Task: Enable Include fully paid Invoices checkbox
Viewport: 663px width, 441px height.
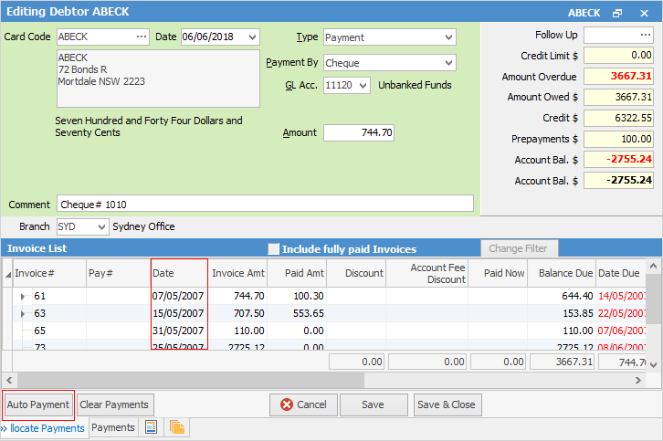Action: click(x=273, y=248)
